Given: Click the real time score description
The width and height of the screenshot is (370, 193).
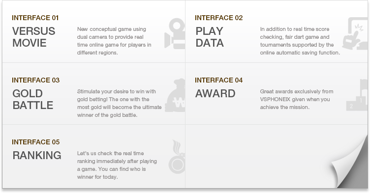Looking at the screenshot, I should click(x=300, y=41).
